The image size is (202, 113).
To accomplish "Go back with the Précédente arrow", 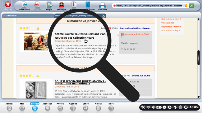I will click(x=24, y=6).
